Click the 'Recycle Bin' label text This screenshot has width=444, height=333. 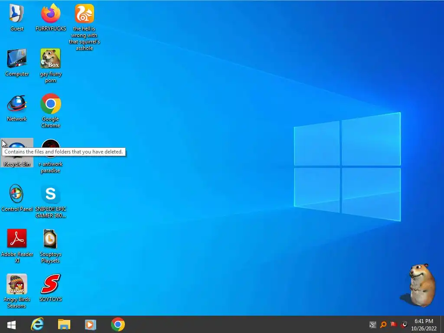17,164
